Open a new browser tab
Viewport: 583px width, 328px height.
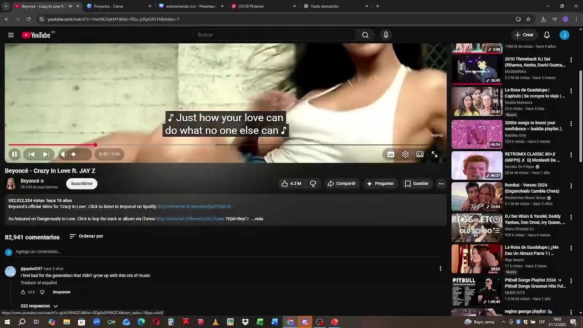pyautogui.click(x=378, y=6)
